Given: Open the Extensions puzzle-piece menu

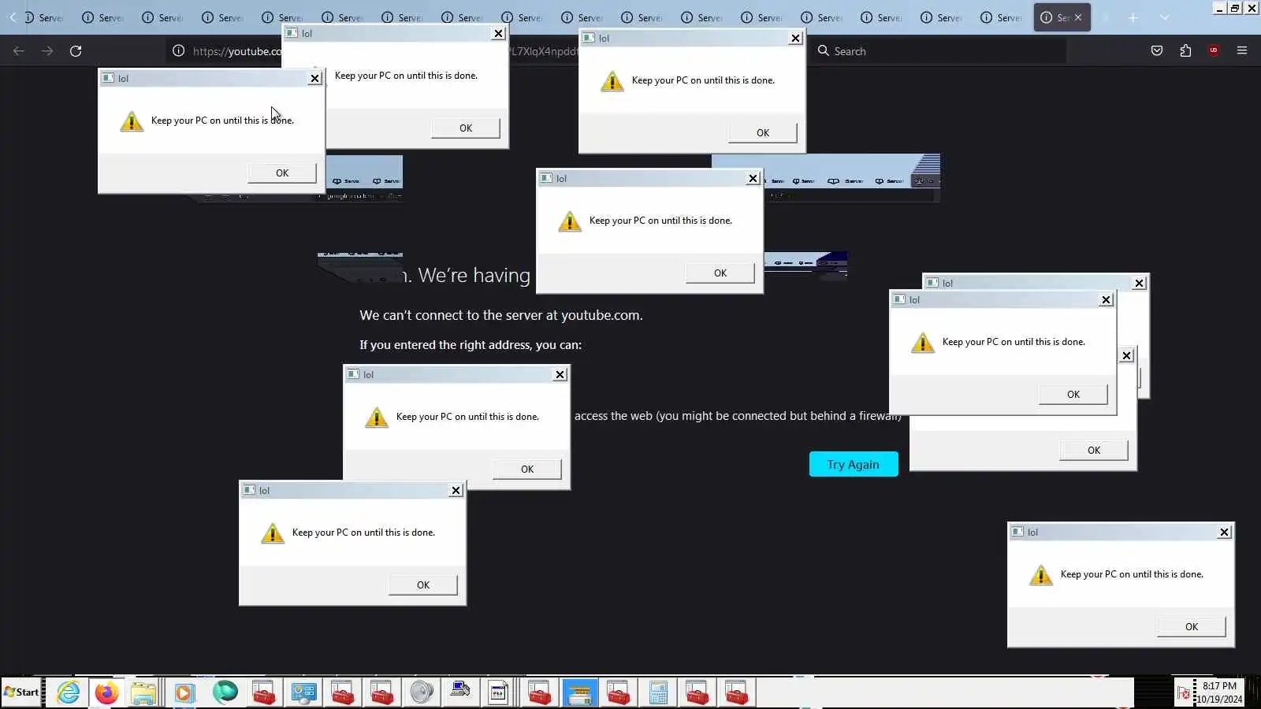Looking at the screenshot, I should [1185, 51].
